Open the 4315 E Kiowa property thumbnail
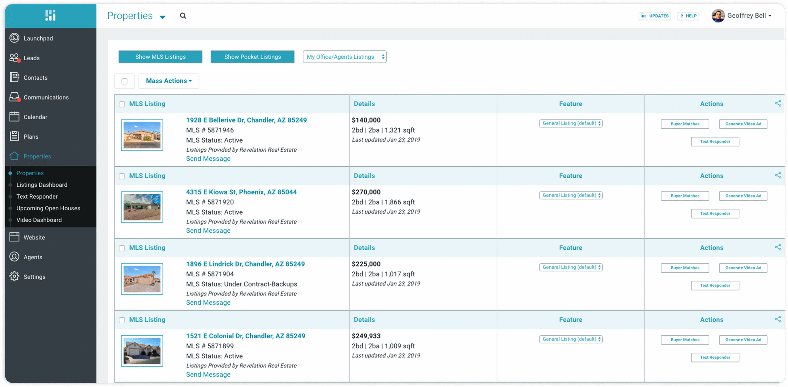788x387 pixels. point(142,207)
